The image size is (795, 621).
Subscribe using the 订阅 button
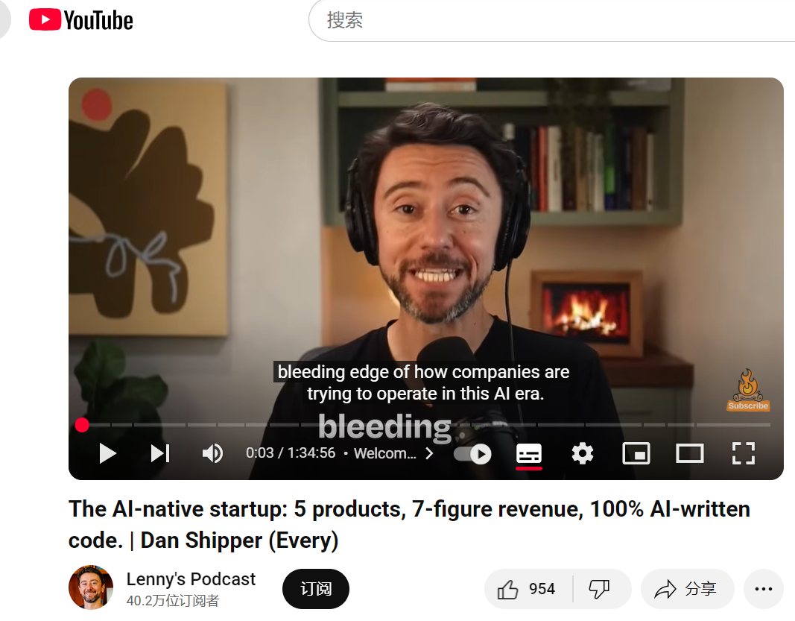coord(316,589)
